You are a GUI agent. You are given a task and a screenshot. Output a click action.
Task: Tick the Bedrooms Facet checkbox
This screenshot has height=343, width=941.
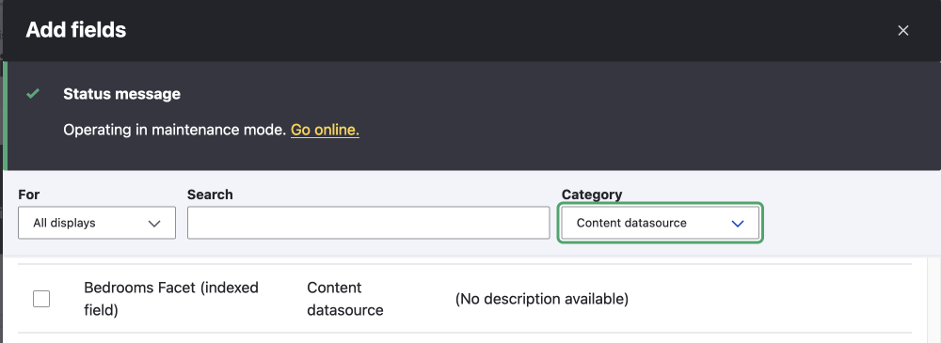coord(41,299)
